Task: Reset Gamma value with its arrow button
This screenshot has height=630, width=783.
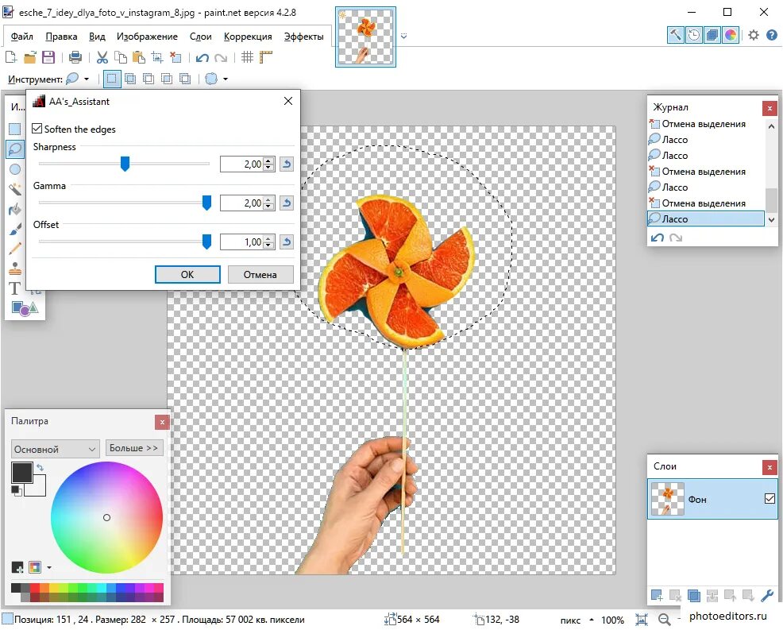Action: [286, 203]
